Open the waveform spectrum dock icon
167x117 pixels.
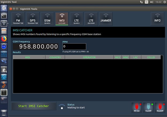point(4,54)
